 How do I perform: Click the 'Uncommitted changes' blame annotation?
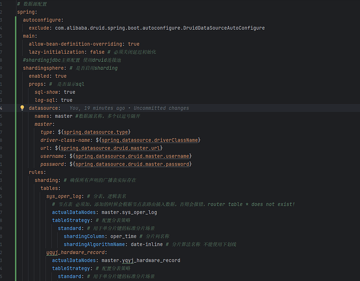(161, 108)
